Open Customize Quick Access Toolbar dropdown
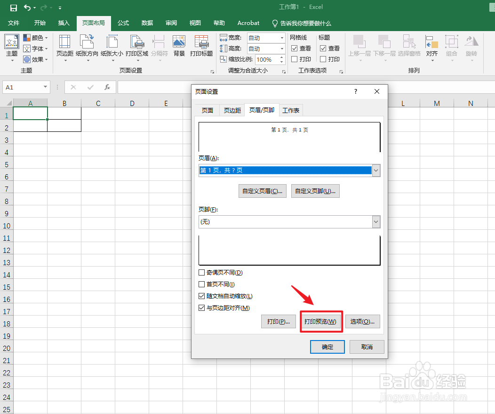Image resolution: width=495 pixels, height=414 pixels. tap(60, 8)
